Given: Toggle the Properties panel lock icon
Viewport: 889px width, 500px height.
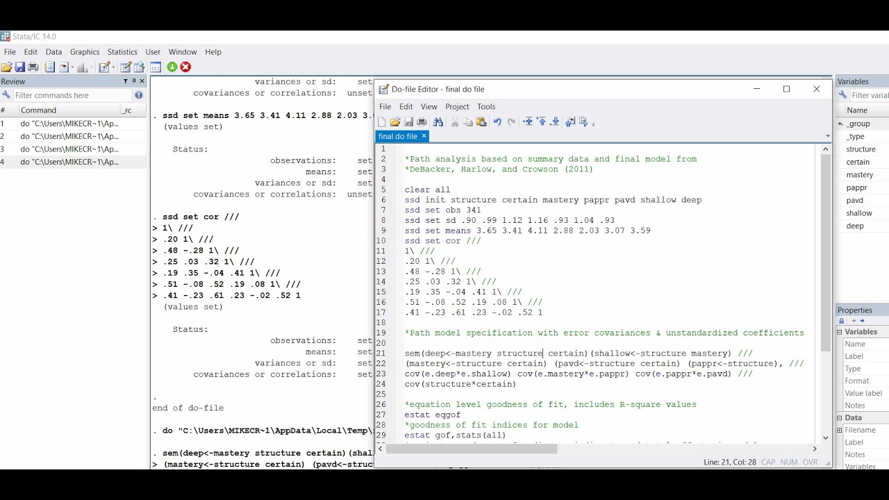Looking at the screenshot, I should tap(842, 321).
